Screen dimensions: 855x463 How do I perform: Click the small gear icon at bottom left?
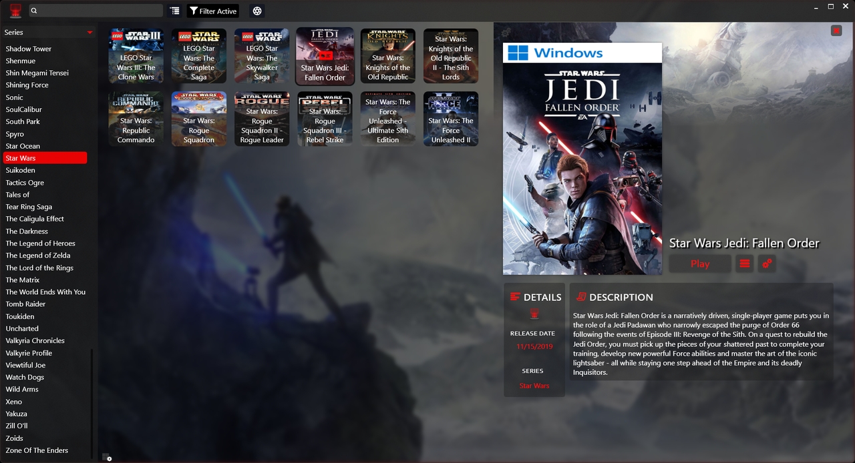click(107, 458)
